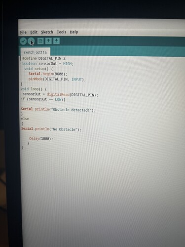Click the Upload arrow button
This screenshot has height=247, width=185.
pyautogui.click(x=31, y=41)
